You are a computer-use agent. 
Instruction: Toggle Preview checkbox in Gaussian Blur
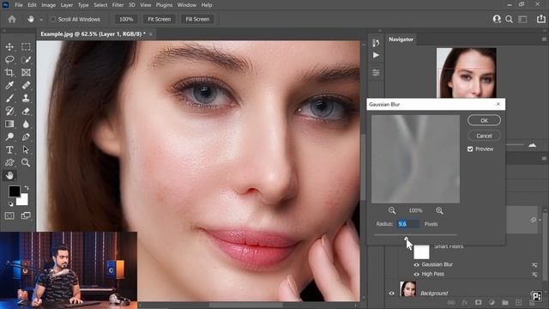470,149
